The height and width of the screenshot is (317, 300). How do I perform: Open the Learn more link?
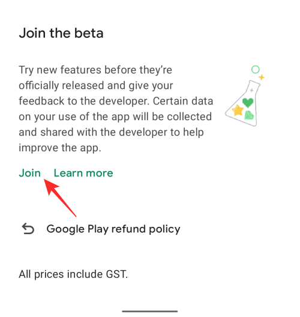point(83,173)
